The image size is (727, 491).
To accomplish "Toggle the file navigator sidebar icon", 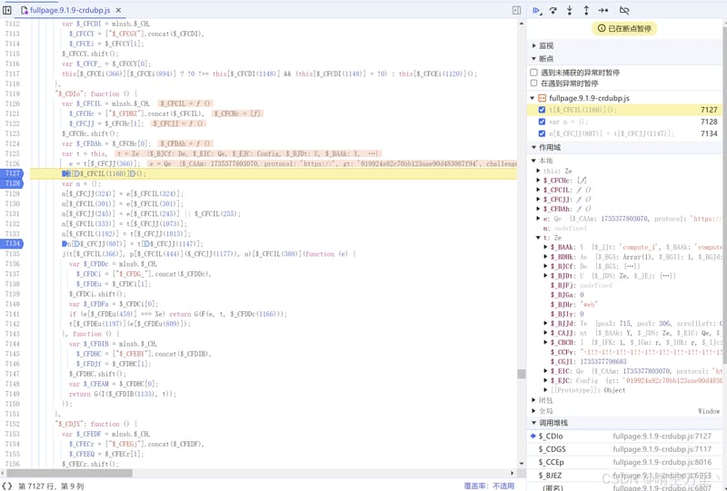I will pyautogui.click(x=7, y=10).
